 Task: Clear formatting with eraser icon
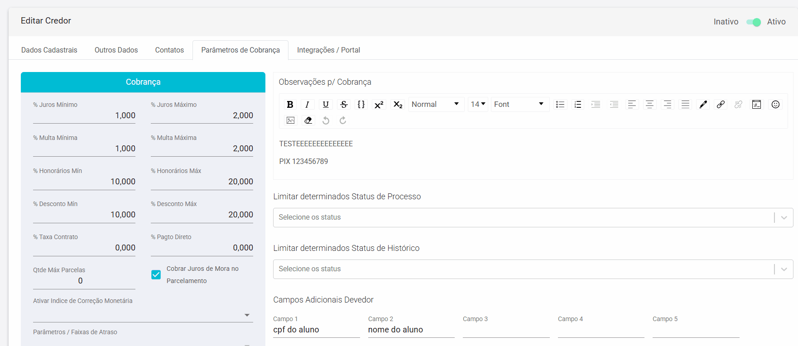point(308,120)
